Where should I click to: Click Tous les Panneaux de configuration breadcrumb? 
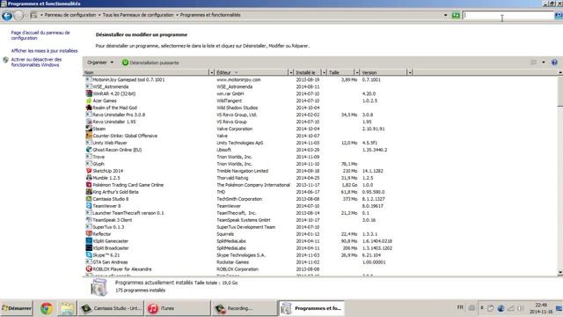138,15
